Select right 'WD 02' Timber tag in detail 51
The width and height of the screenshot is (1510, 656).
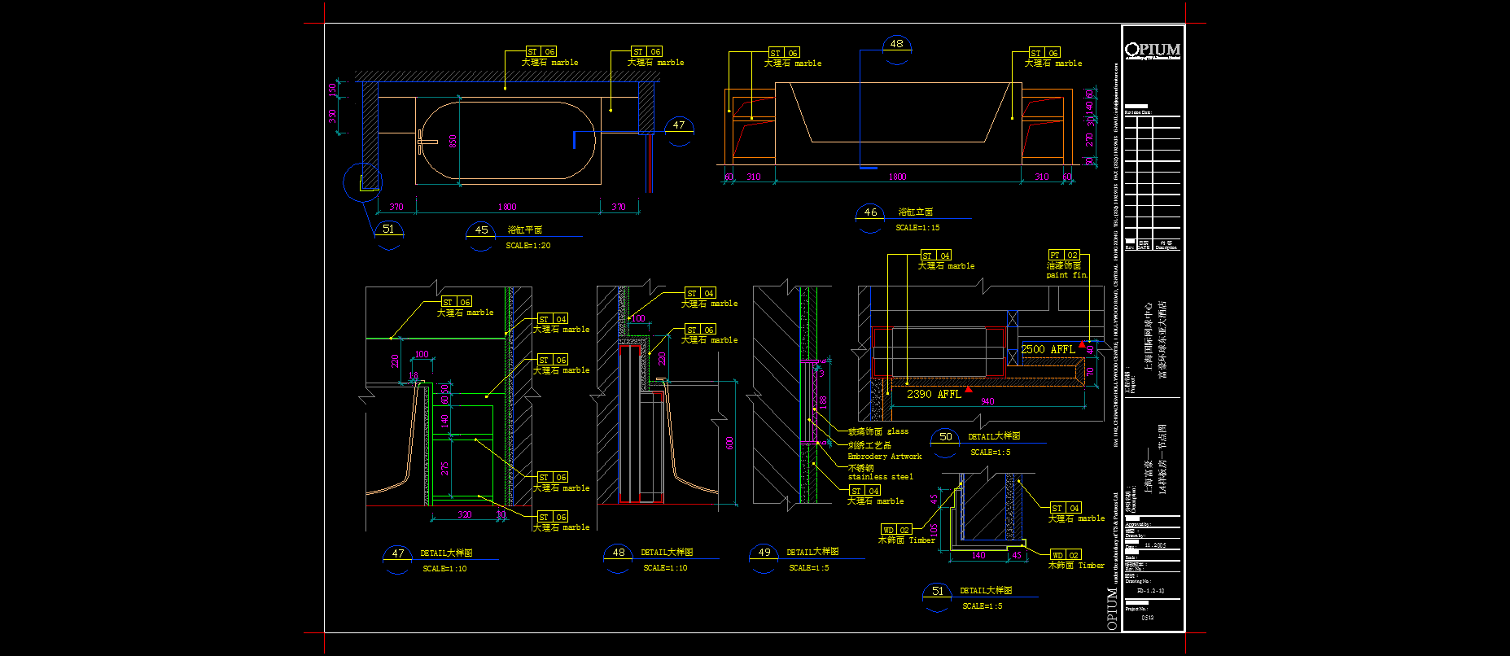(1065, 555)
